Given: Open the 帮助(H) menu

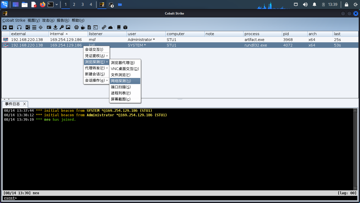Looking at the screenshot, I should [78, 20].
